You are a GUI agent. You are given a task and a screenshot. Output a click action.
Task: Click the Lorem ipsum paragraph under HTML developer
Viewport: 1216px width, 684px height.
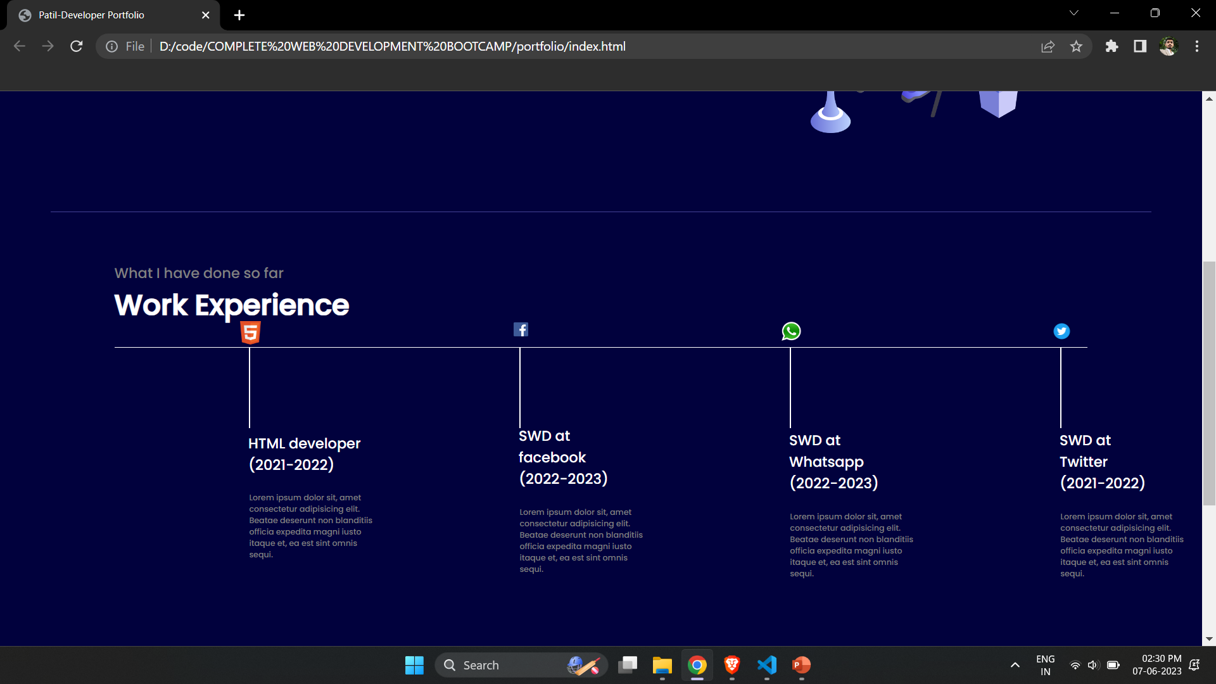[310, 526]
